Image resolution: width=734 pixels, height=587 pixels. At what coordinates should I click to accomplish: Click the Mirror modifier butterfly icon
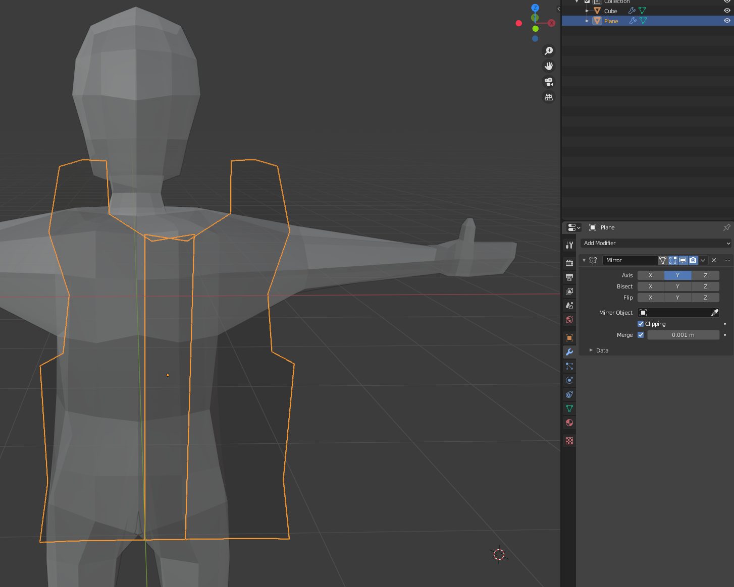click(593, 260)
